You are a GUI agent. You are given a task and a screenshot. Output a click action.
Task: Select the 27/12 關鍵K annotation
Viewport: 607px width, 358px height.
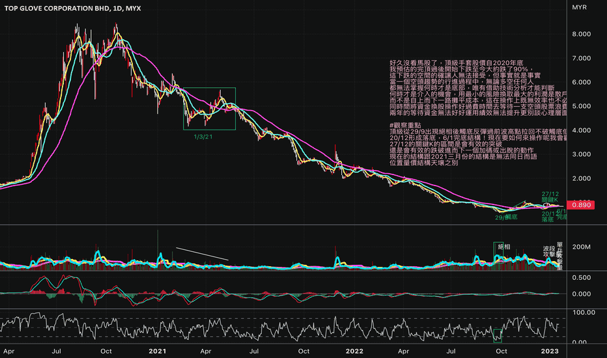(x=550, y=197)
